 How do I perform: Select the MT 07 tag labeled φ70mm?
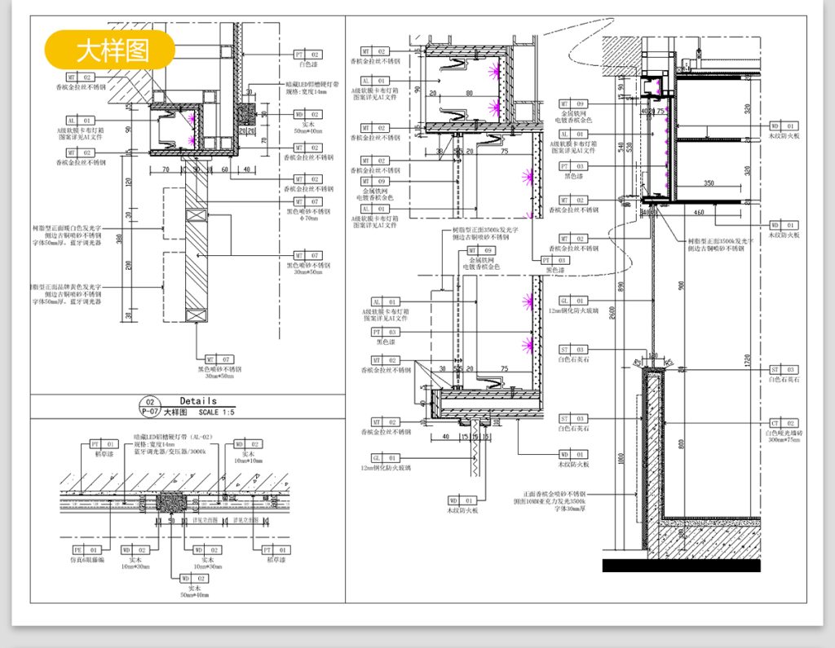click(308, 201)
